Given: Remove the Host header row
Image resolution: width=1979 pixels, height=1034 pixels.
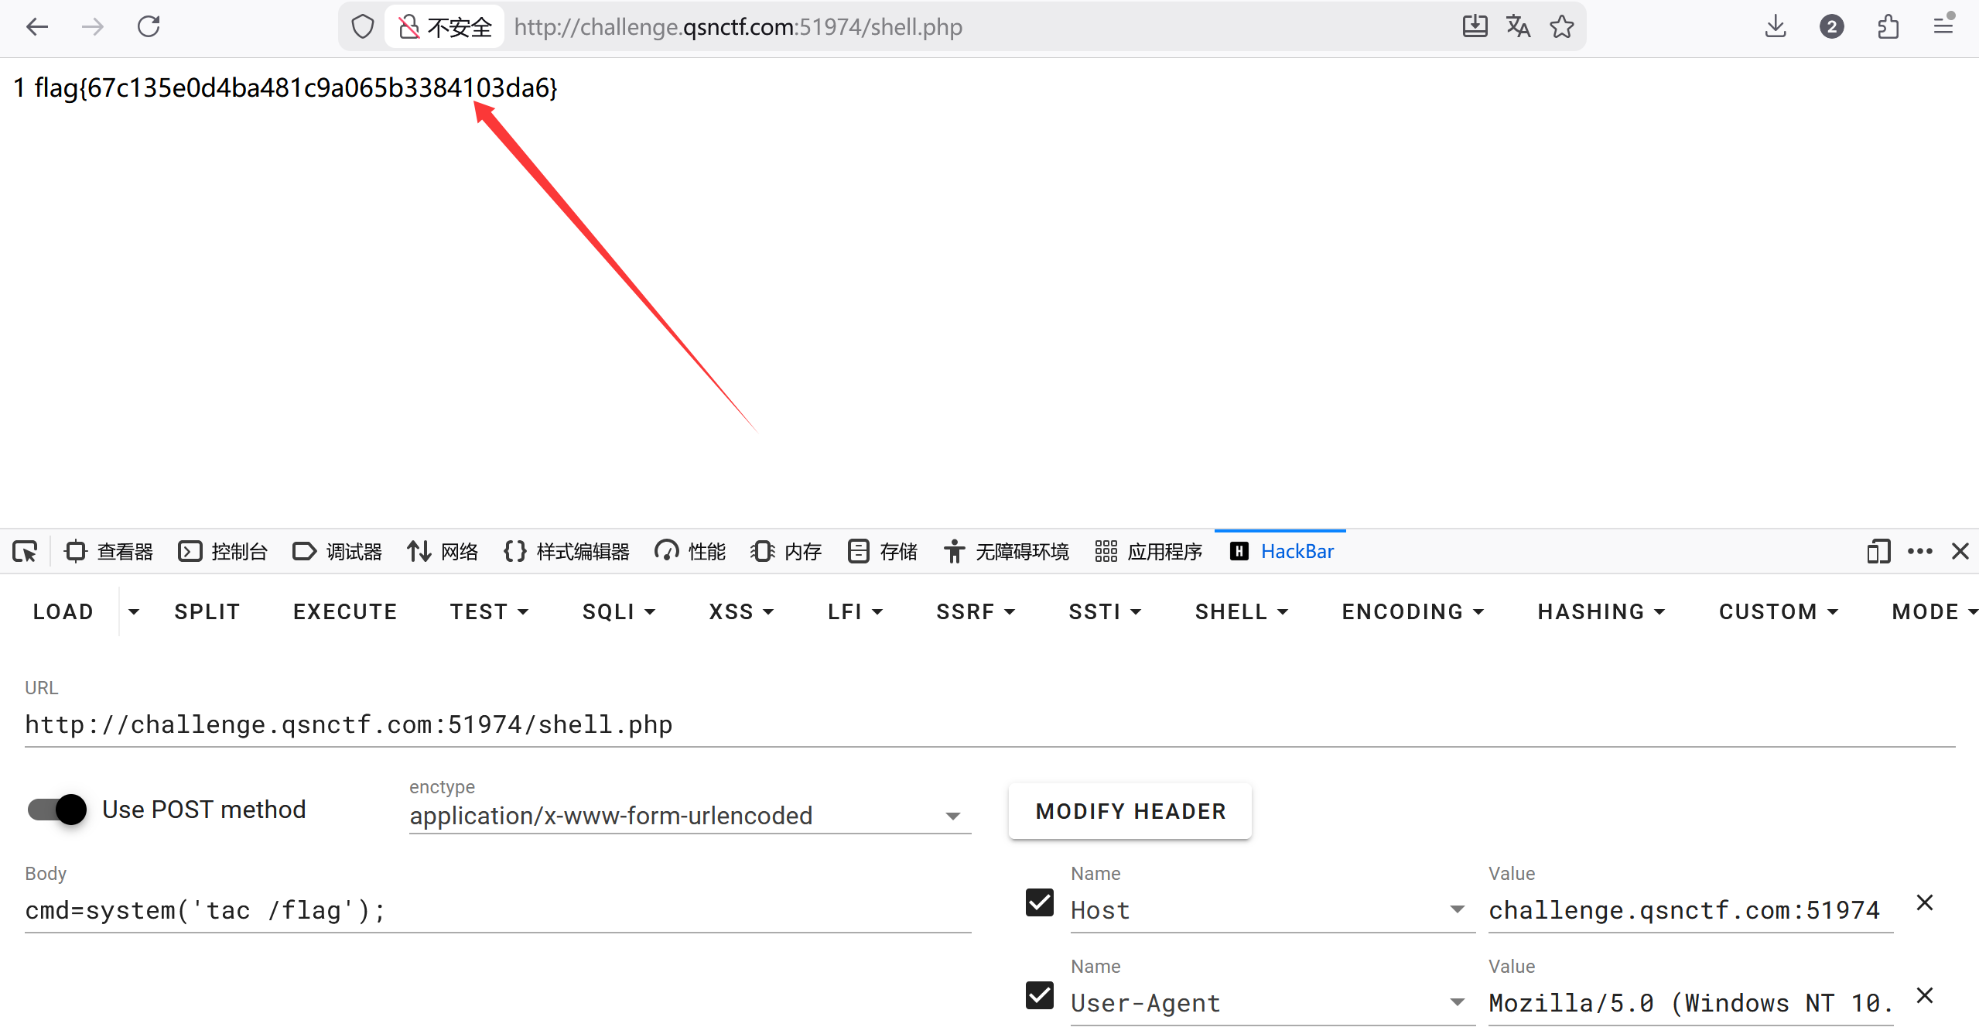Looking at the screenshot, I should tap(1925, 902).
